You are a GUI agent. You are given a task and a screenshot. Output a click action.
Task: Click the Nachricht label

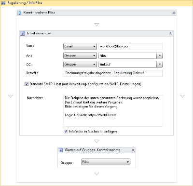(x=35, y=98)
